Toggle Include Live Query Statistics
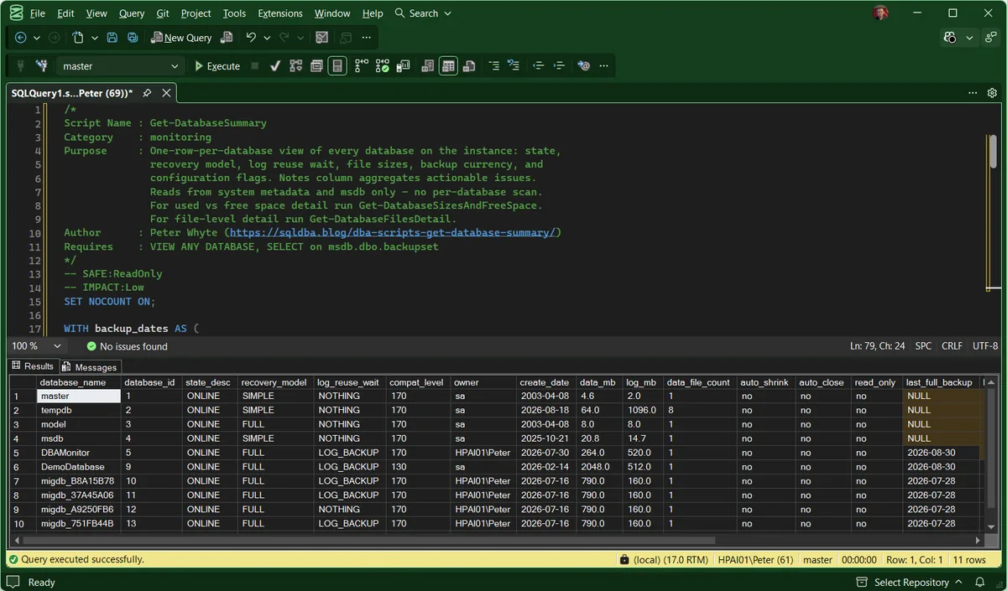The width and height of the screenshot is (1007, 591). click(x=383, y=65)
